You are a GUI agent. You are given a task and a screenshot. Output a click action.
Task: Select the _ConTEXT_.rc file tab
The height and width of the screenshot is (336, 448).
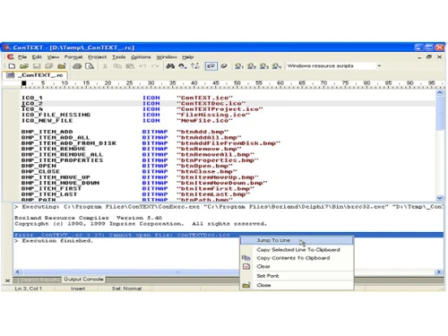click(x=35, y=75)
